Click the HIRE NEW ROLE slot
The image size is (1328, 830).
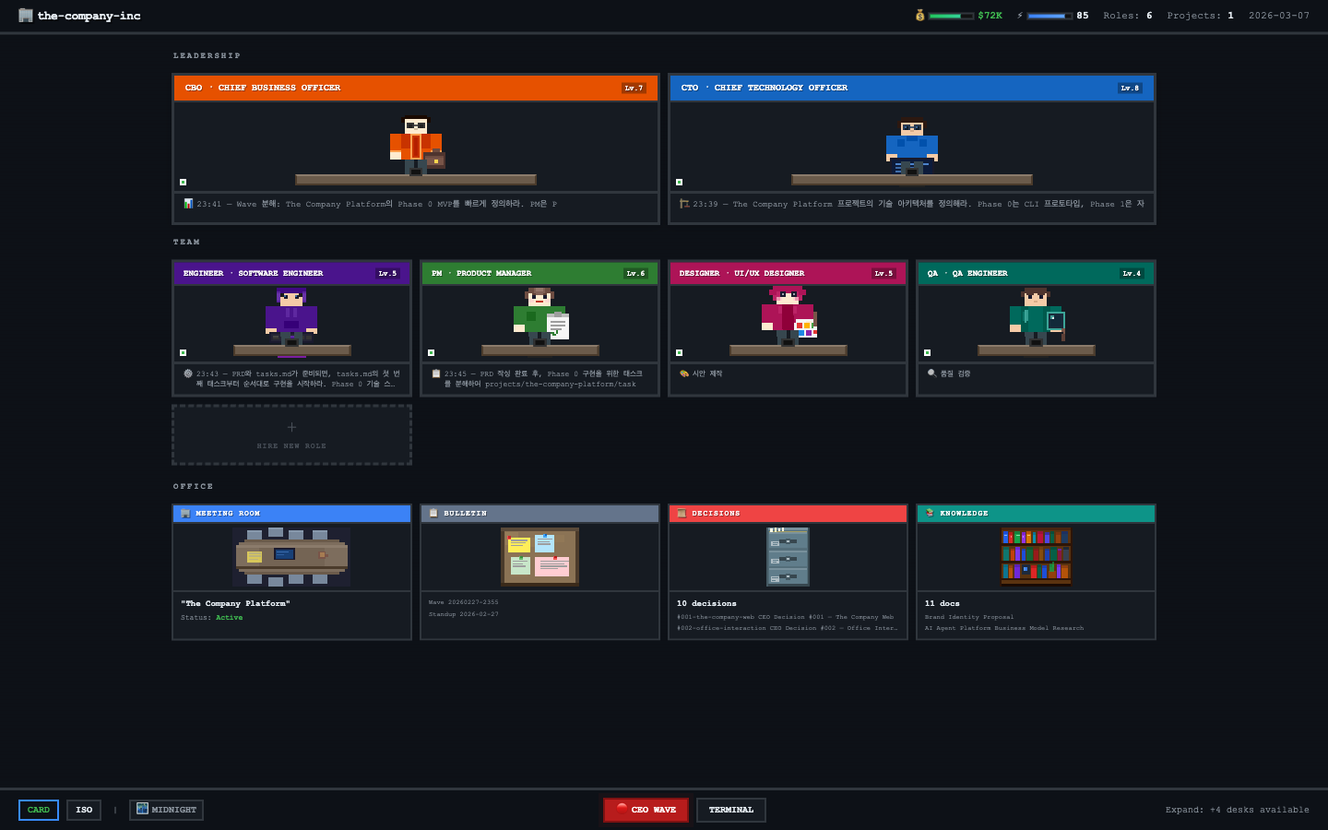click(291, 433)
